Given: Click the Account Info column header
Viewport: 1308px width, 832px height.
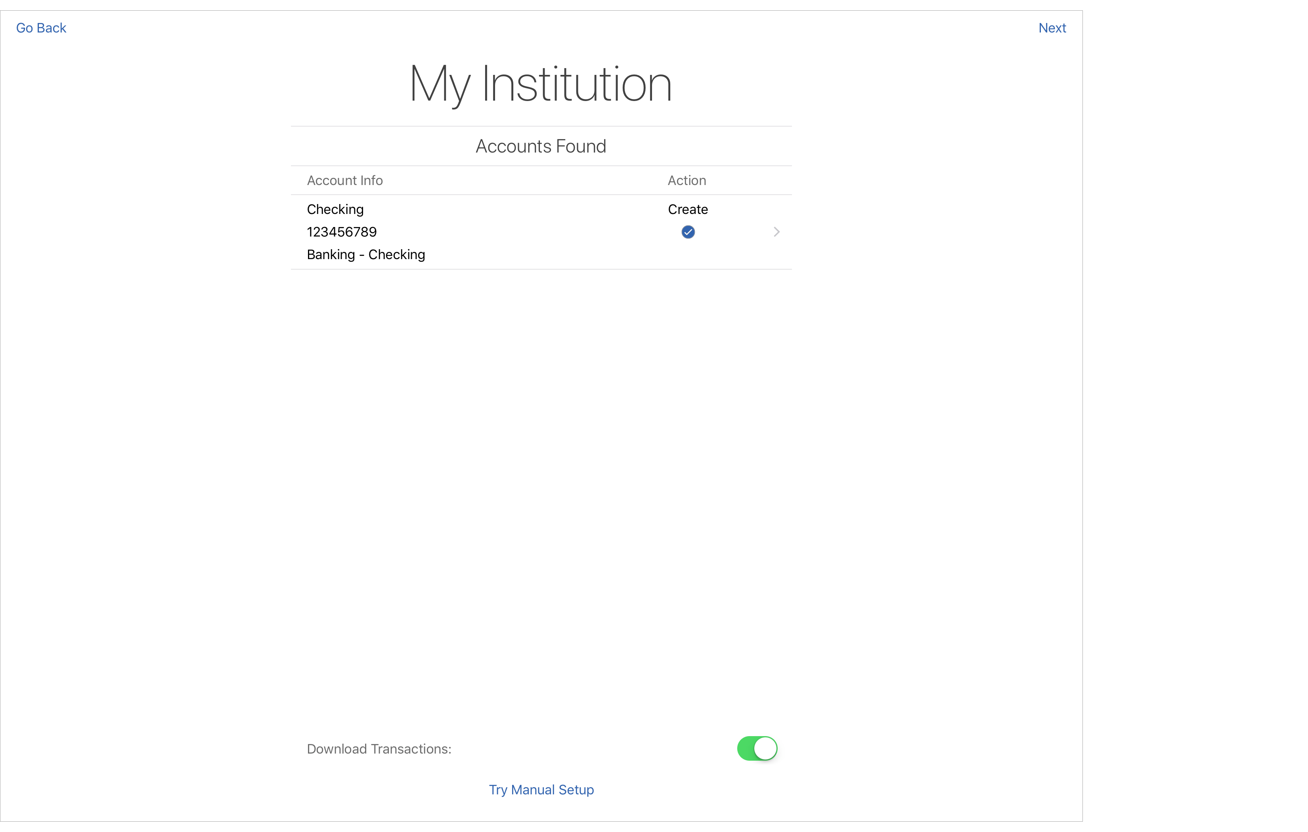Looking at the screenshot, I should (344, 180).
